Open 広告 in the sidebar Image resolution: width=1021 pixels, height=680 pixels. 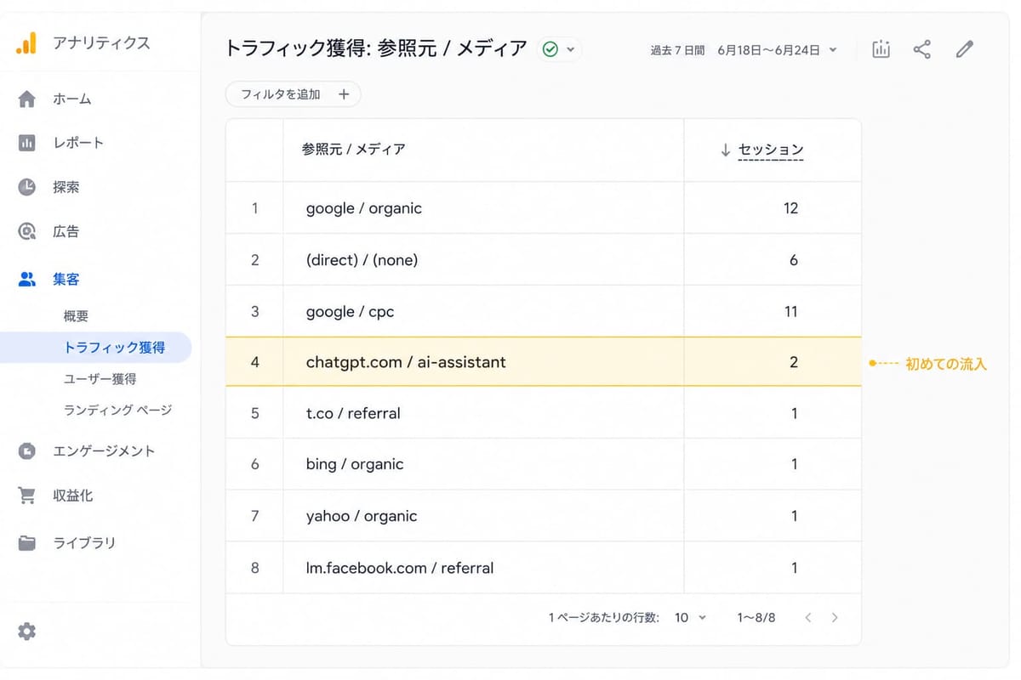[66, 231]
